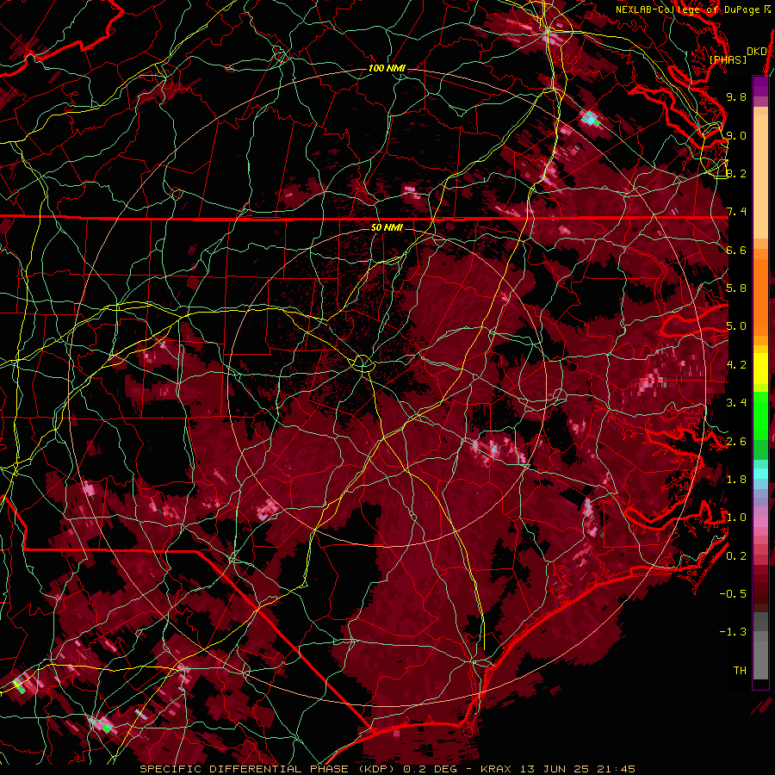Select the 5.8 scale value
The height and width of the screenshot is (775, 775).
pos(736,288)
